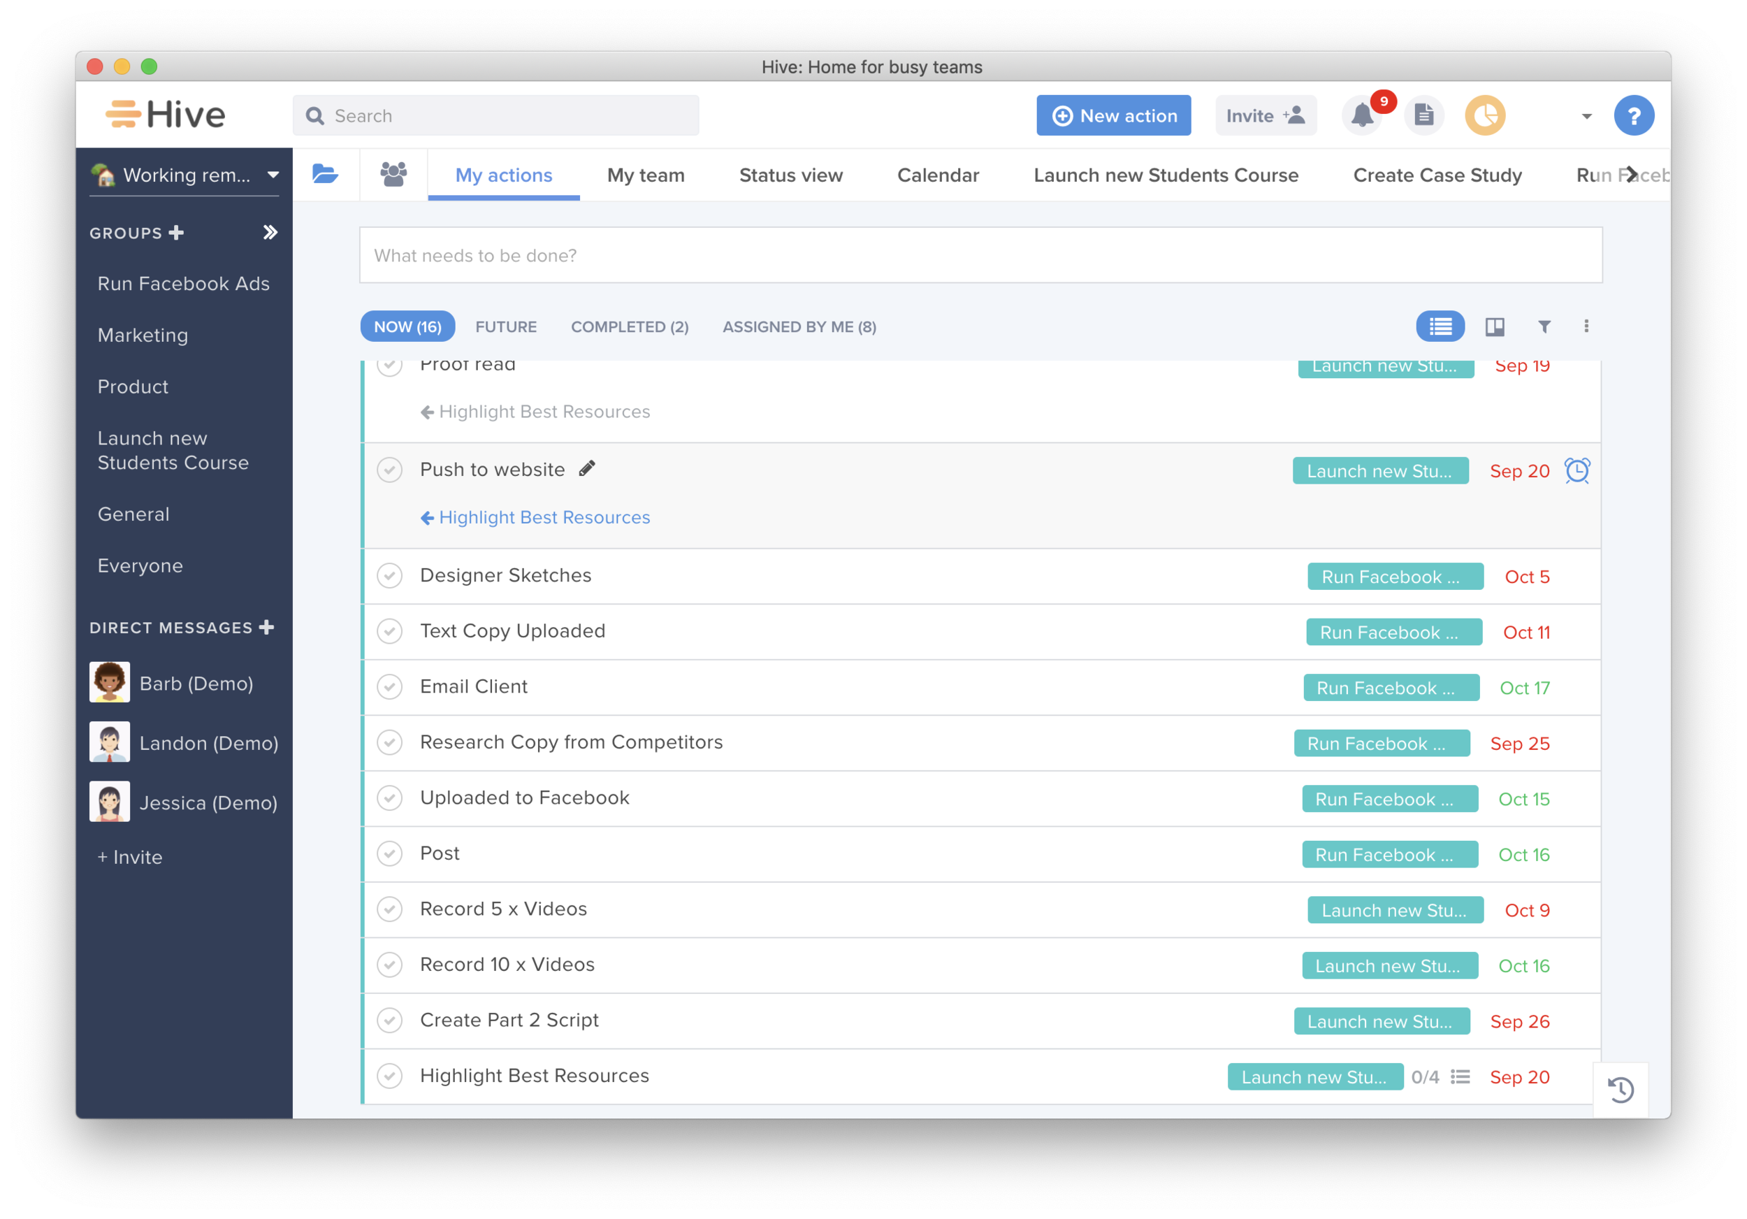
Task: Open the actions filter funnel
Action: tap(1544, 326)
